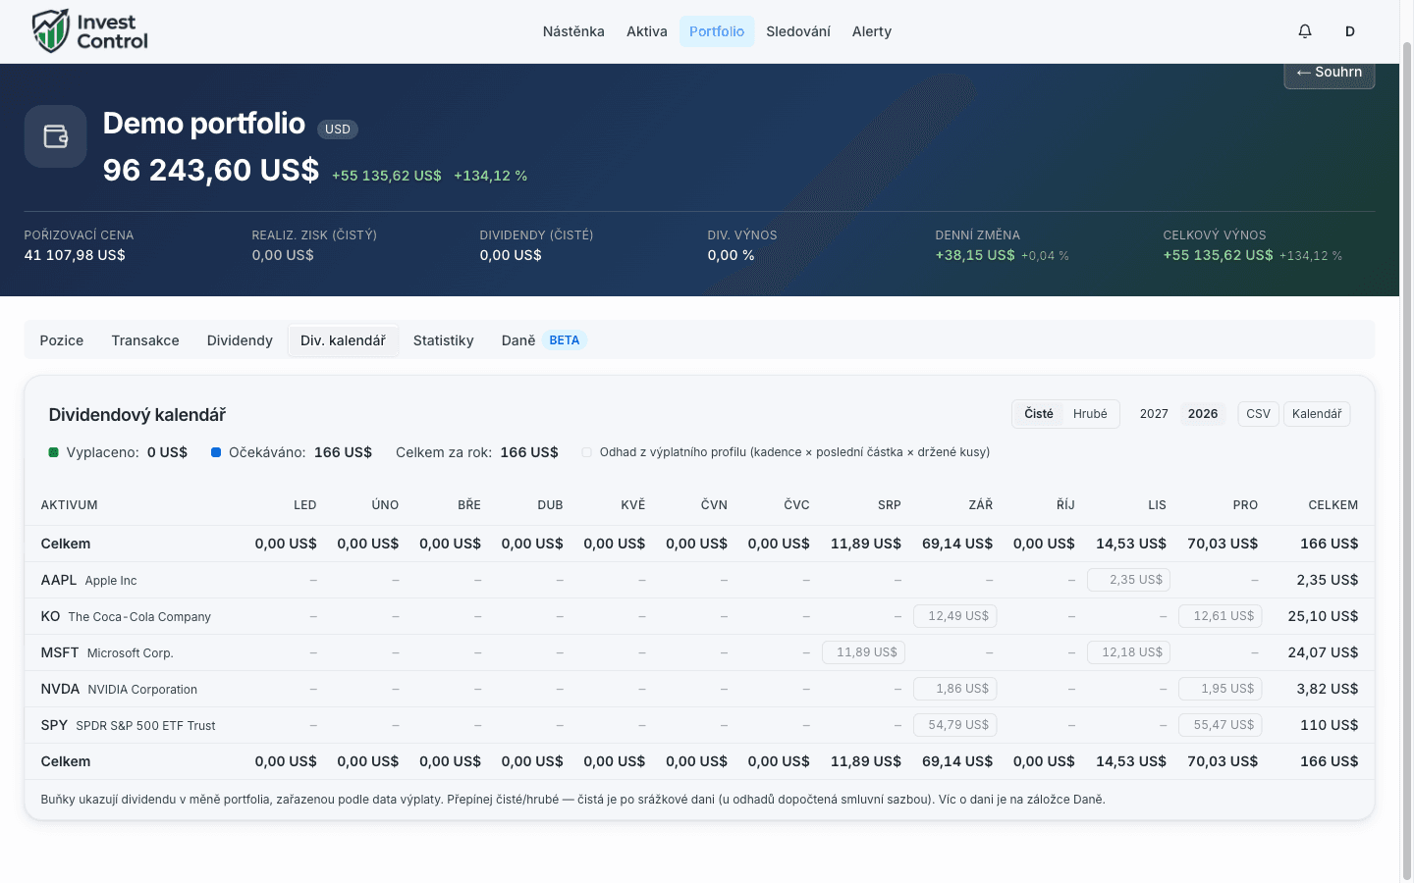The height and width of the screenshot is (883, 1414).
Task: Click the CELKEM column header
Action: [x=1332, y=505]
